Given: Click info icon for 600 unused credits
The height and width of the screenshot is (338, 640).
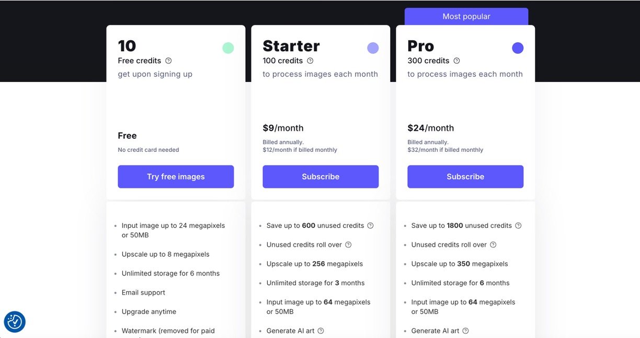Looking at the screenshot, I should click(370, 226).
